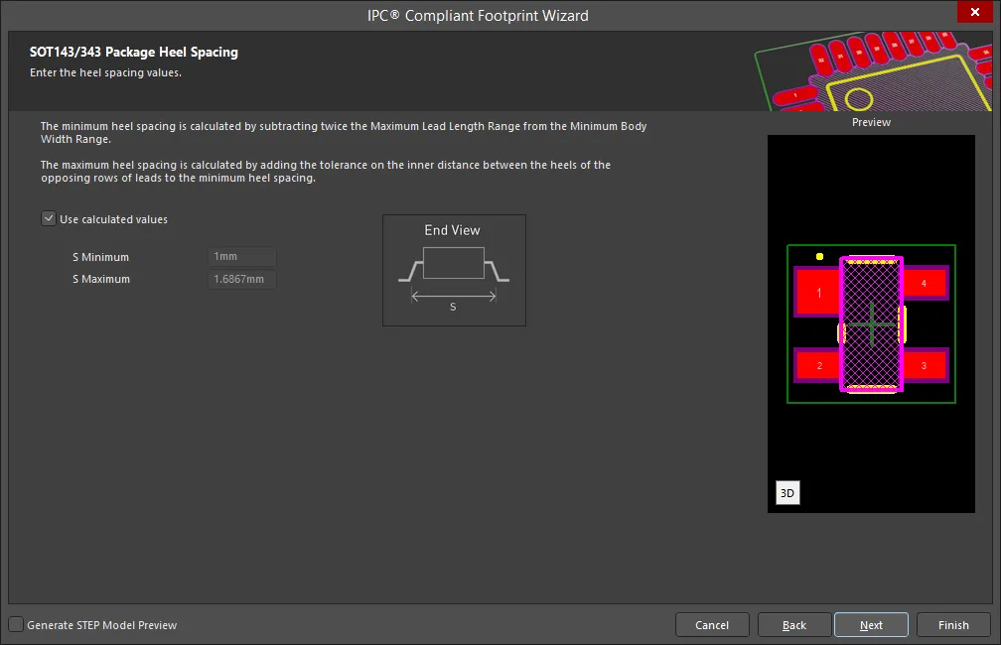Click the S Maximum value field
This screenshot has width=1001, height=645.
click(x=242, y=279)
